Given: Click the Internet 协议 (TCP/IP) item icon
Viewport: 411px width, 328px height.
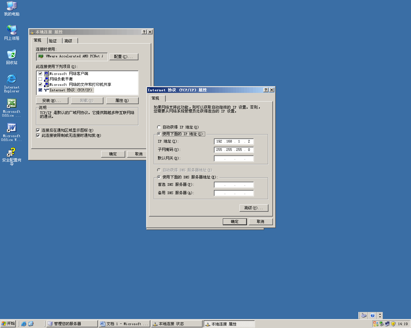Looking at the screenshot, I should pyautogui.click(x=46, y=90).
